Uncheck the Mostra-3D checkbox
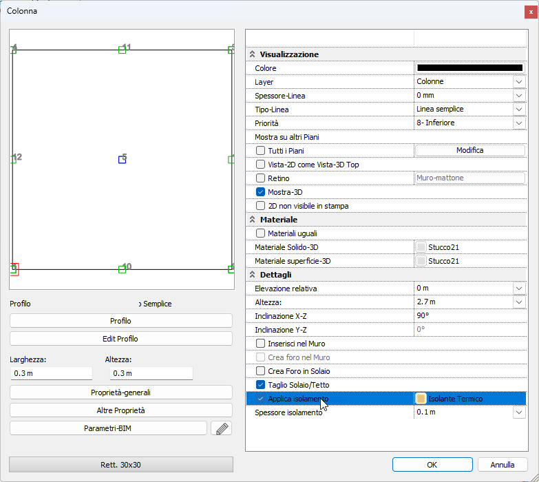539x482 pixels. click(261, 192)
